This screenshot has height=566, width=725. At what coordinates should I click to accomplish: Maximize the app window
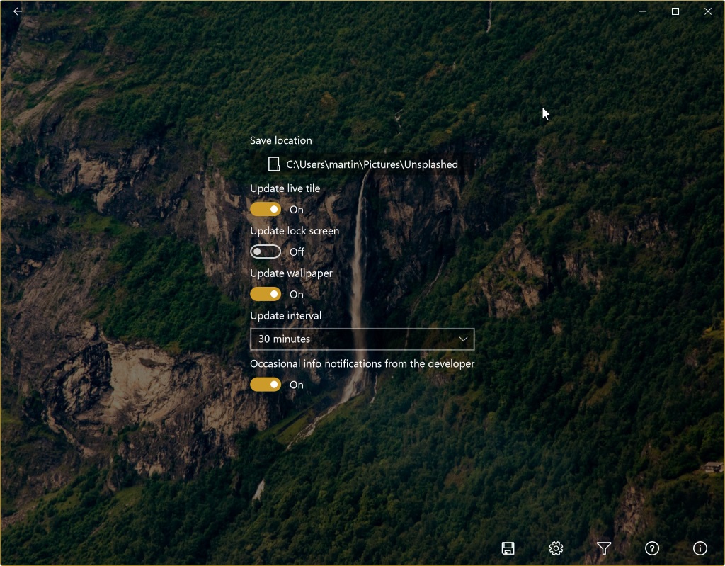click(675, 11)
